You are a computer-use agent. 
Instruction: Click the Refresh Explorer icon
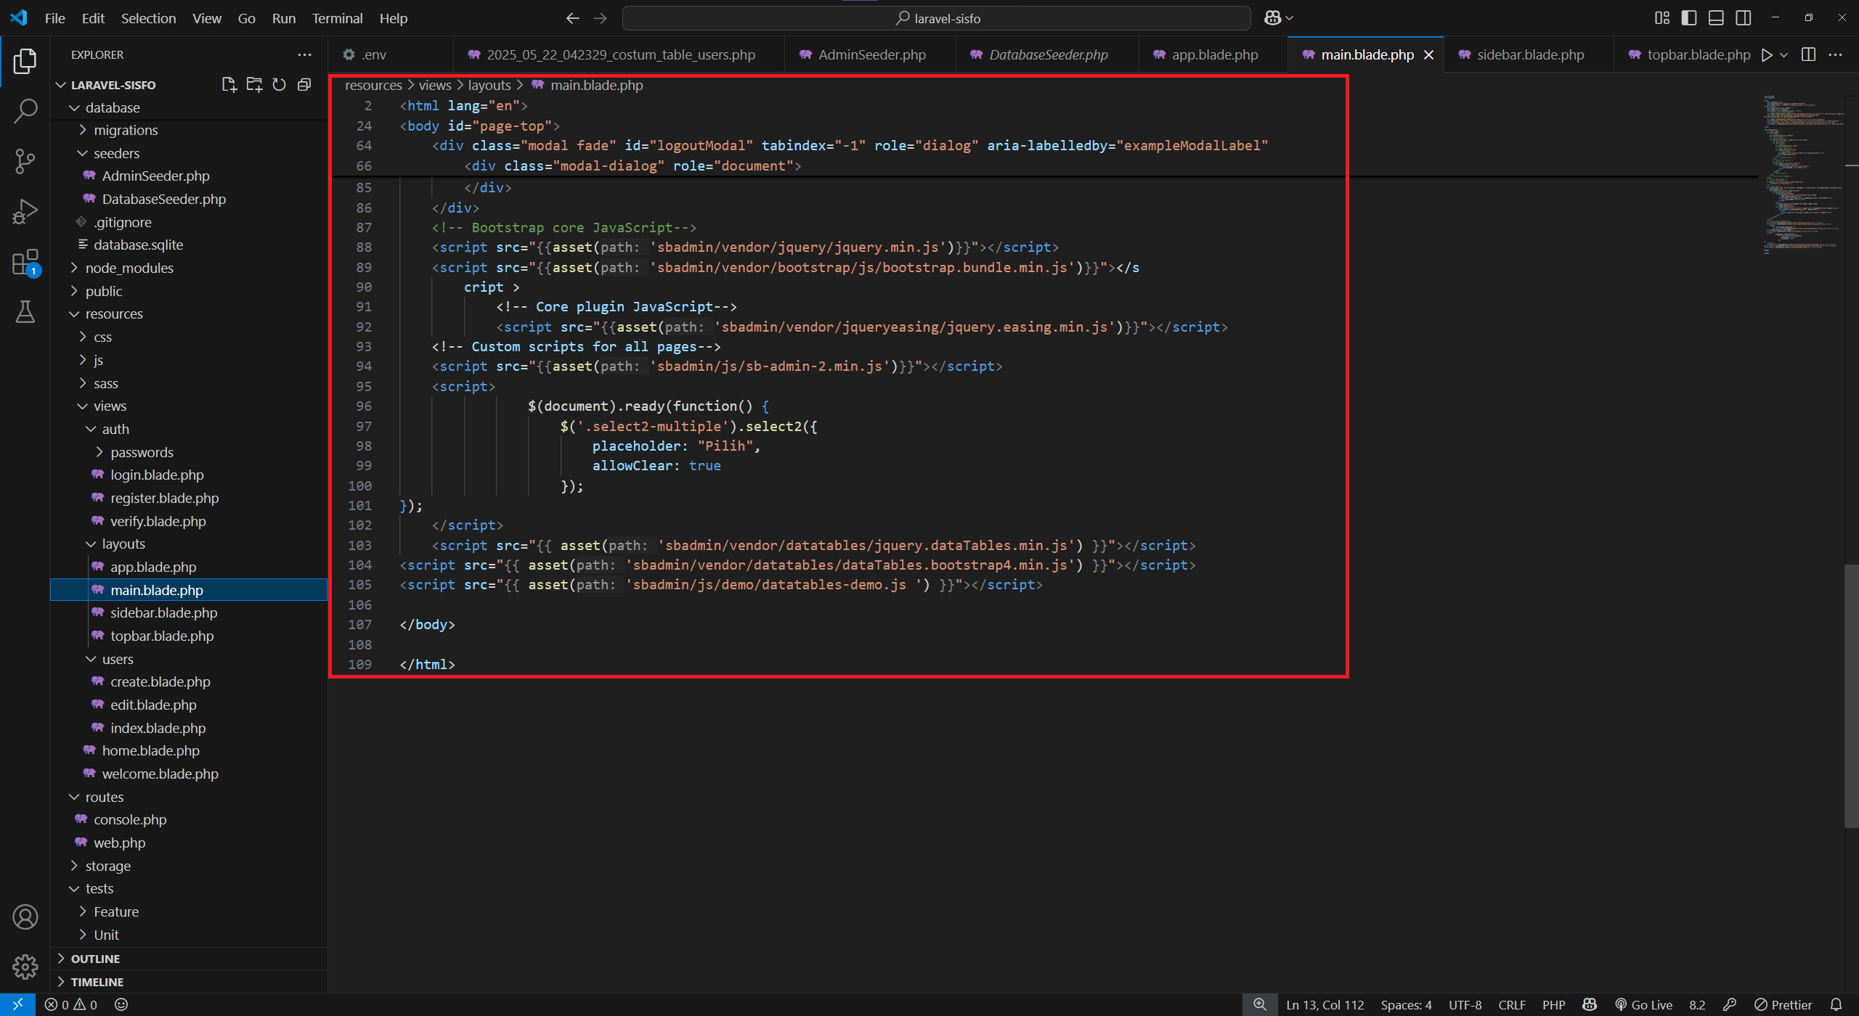279,84
